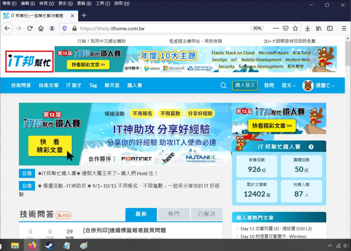Open 鐵人賽 navigation link
Screen dimensions: 351x251
(x=134, y=85)
